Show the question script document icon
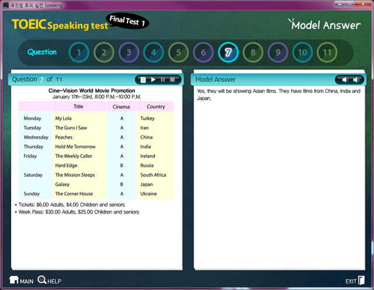 143,80
